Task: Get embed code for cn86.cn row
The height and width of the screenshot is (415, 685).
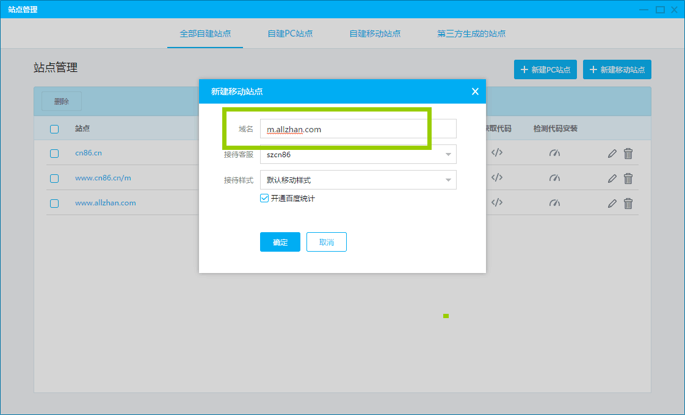Action: pos(497,152)
